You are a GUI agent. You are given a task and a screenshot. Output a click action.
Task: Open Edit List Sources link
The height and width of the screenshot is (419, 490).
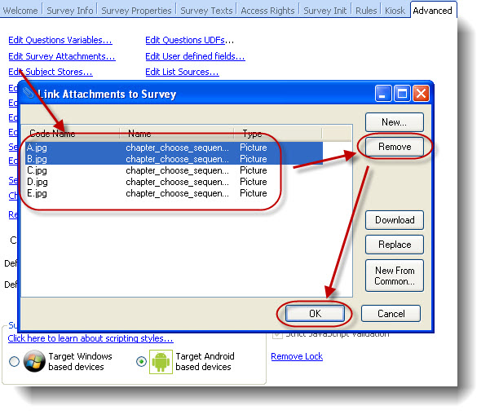[182, 72]
